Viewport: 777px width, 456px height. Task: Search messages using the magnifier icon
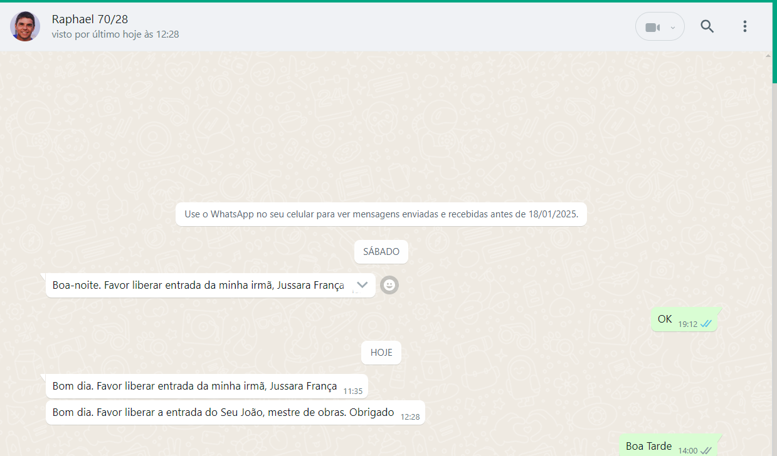(x=707, y=26)
